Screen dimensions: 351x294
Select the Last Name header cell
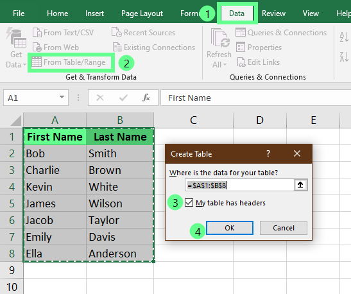point(120,137)
